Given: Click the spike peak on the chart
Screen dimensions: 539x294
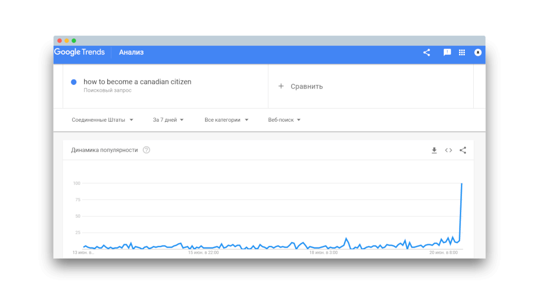Looking at the screenshot, I should click(x=462, y=184).
